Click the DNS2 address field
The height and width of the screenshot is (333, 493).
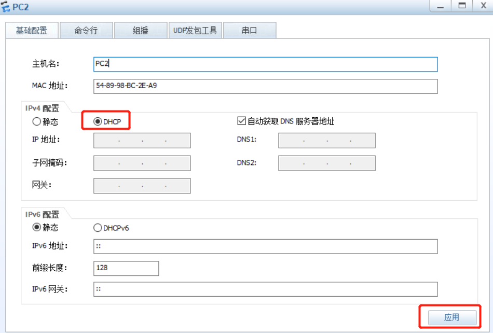coord(326,163)
